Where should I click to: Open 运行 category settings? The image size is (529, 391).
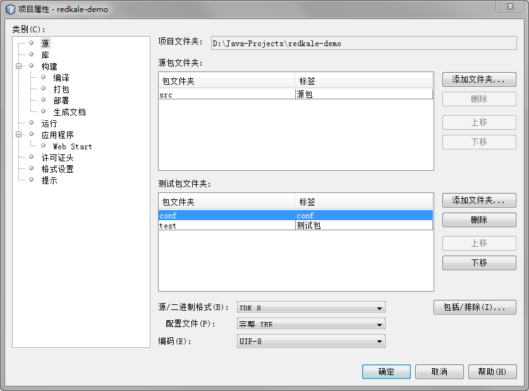click(49, 123)
